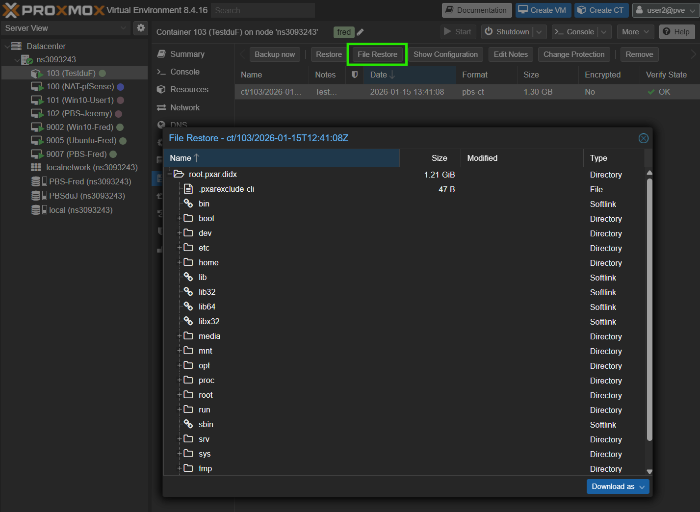Click Show Configuration button
The image size is (700, 512).
click(445, 54)
